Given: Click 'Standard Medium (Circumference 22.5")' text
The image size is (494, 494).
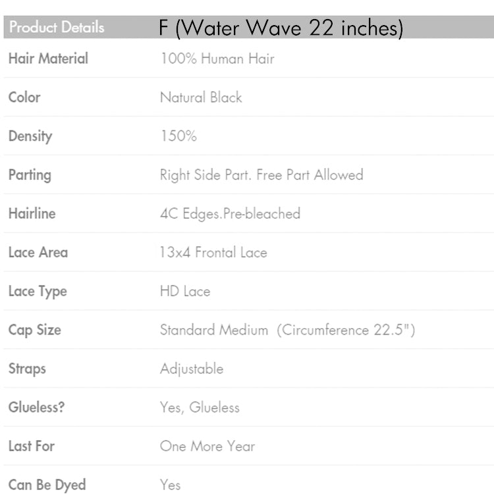Looking at the screenshot, I should 287,330.
